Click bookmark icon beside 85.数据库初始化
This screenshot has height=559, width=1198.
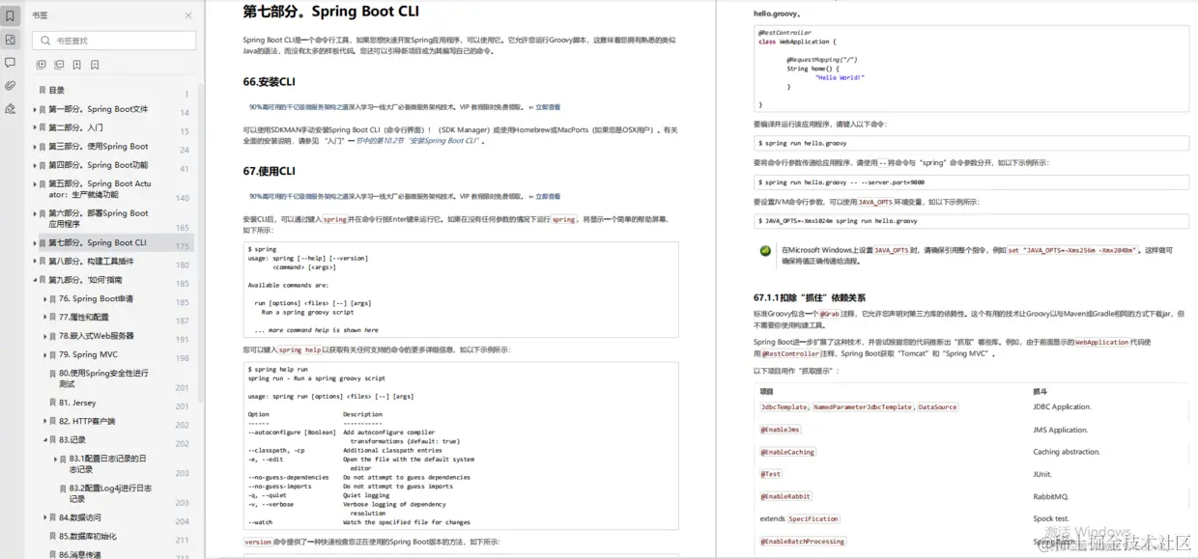point(52,536)
